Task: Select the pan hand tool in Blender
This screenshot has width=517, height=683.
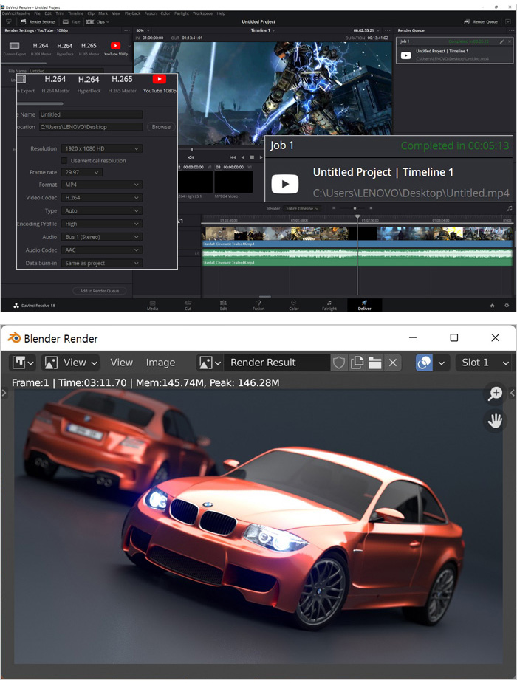Action: point(495,421)
